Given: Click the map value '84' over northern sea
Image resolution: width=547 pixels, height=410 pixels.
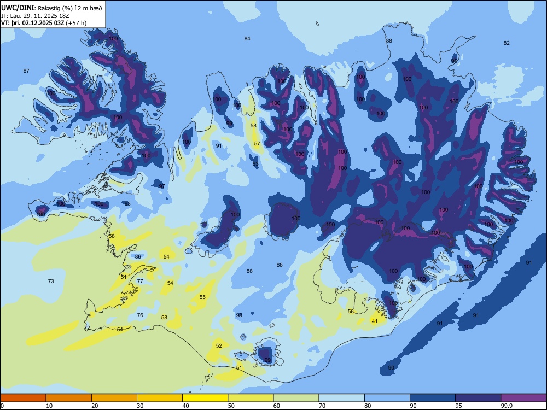Looking at the screenshot, I should point(247,39).
